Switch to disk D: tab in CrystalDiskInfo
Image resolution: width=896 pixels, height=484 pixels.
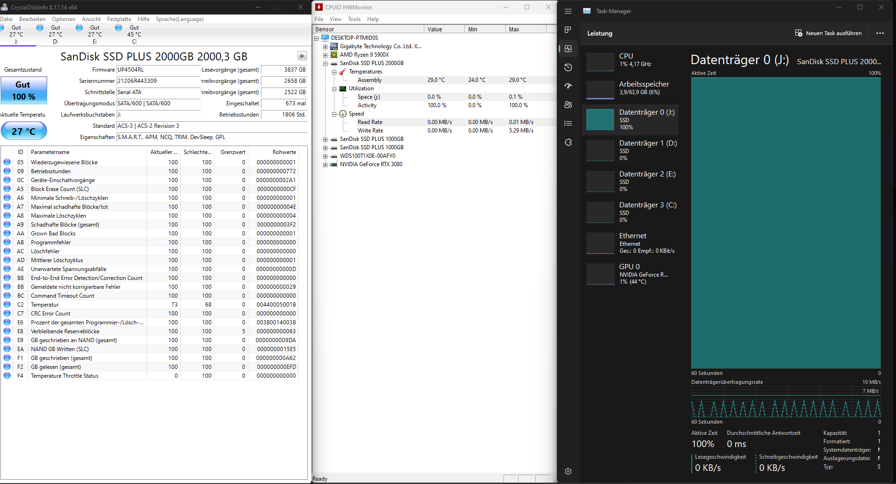(x=56, y=35)
